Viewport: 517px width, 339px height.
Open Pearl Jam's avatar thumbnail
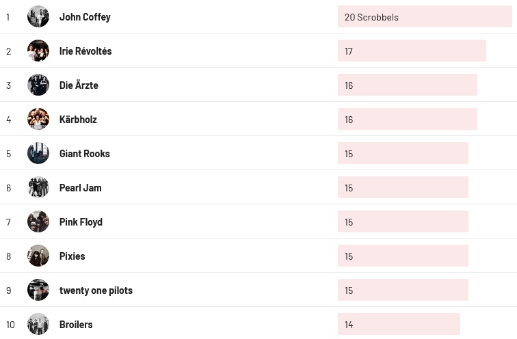38,187
